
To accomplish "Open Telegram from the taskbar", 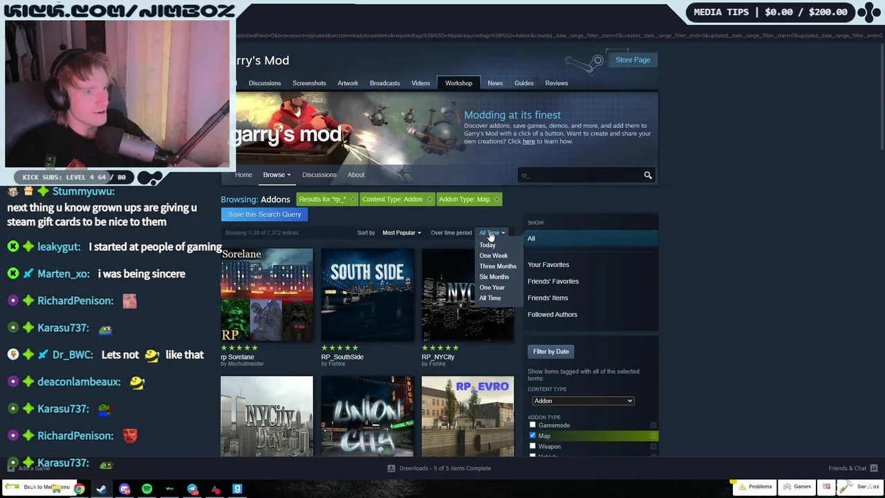I will click(x=192, y=489).
